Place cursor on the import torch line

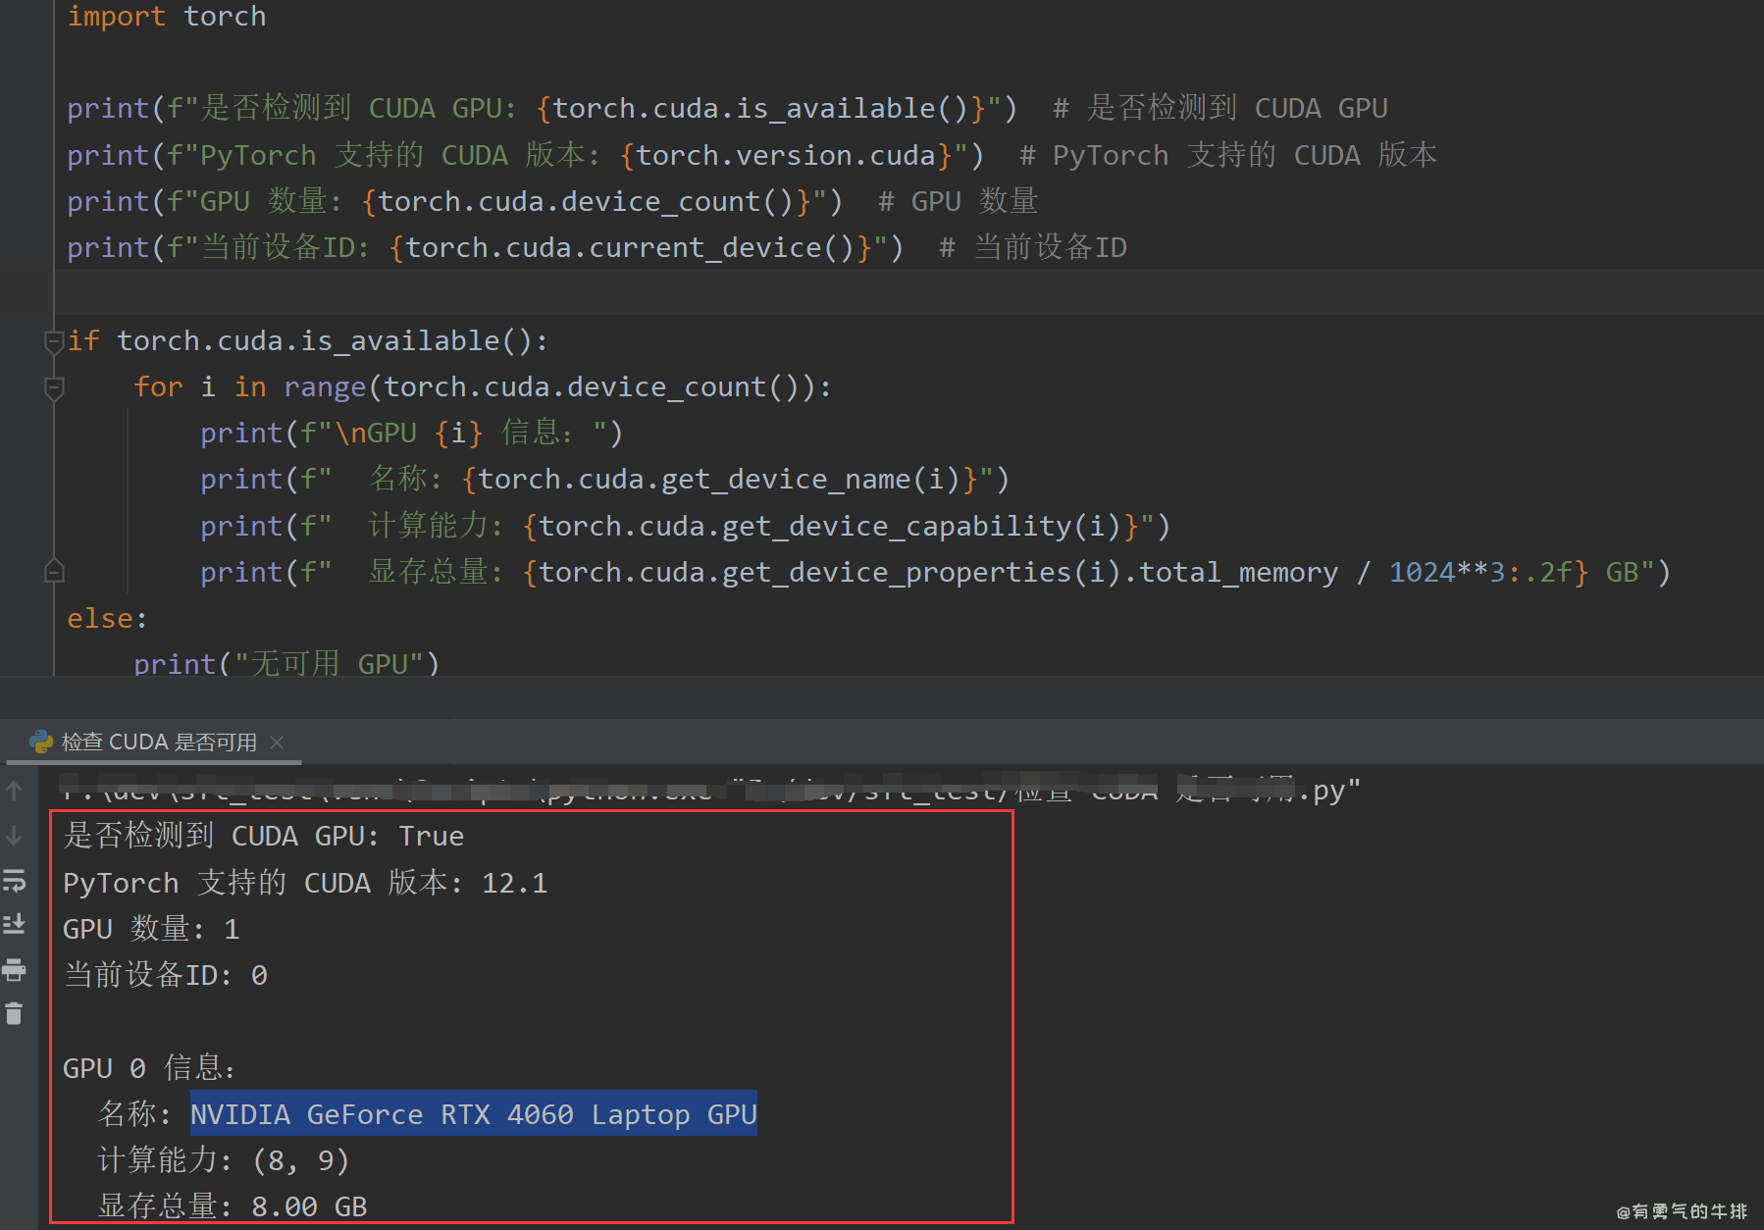[x=167, y=16]
